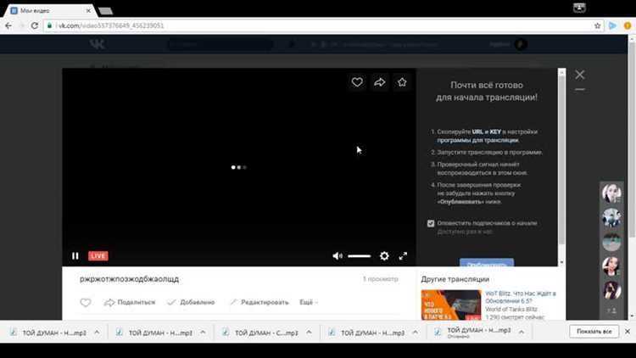The height and width of the screenshot is (358, 636).
Task: Pause the live stream player
Action: pyautogui.click(x=75, y=256)
